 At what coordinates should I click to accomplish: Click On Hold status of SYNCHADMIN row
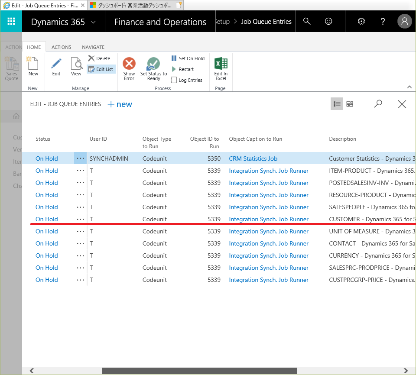click(x=47, y=158)
